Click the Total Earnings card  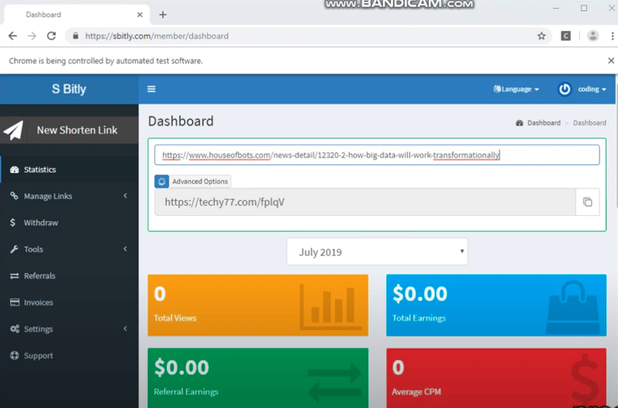click(x=496, y=305)
